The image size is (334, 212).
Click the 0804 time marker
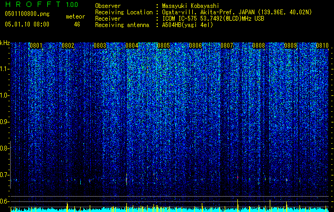(132, 46)
